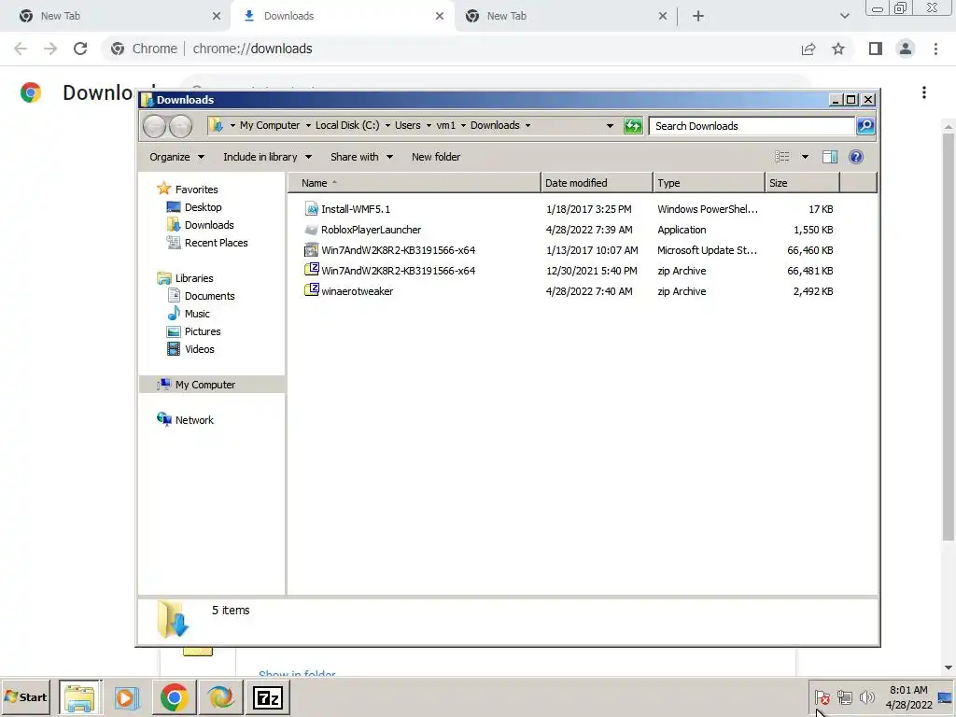The image size is (956, 717).
Task: Click Show in folder link
Action: (x=297, y=674)
